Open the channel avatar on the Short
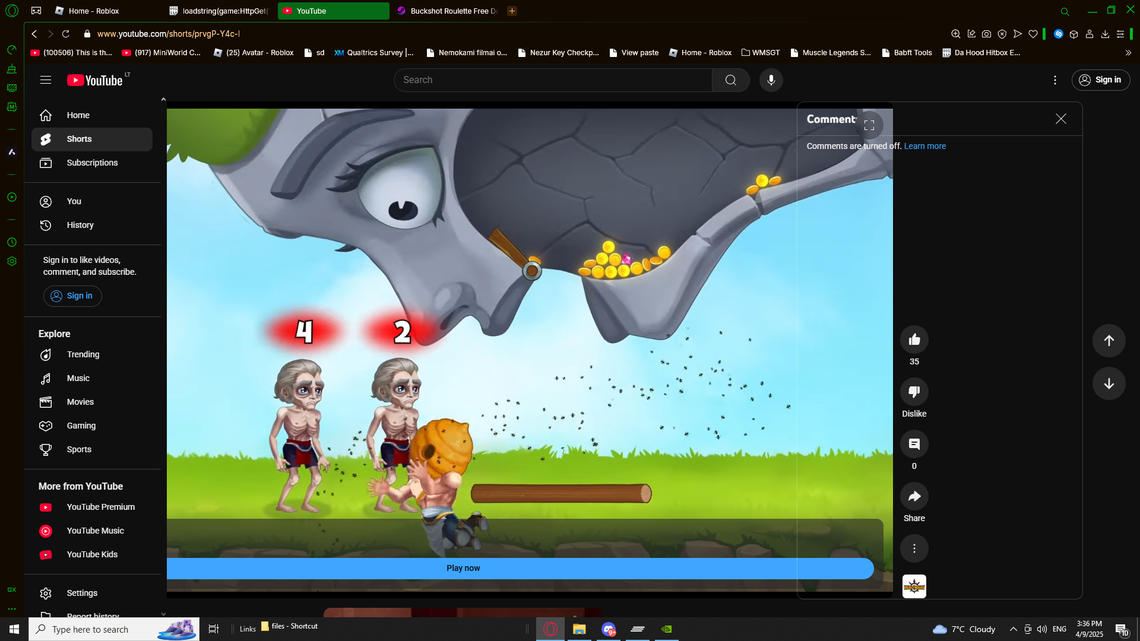 click(914, 586)
